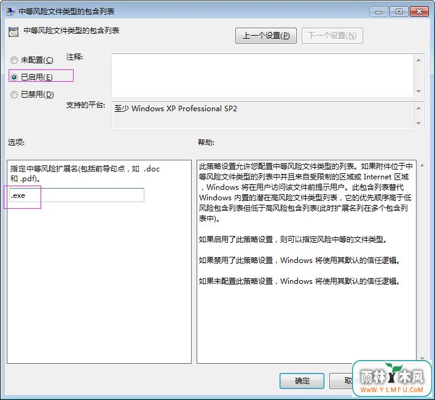Click the supported platform scroll-up arrow
This screenshot has width=435, height=400.
(418, 108)
